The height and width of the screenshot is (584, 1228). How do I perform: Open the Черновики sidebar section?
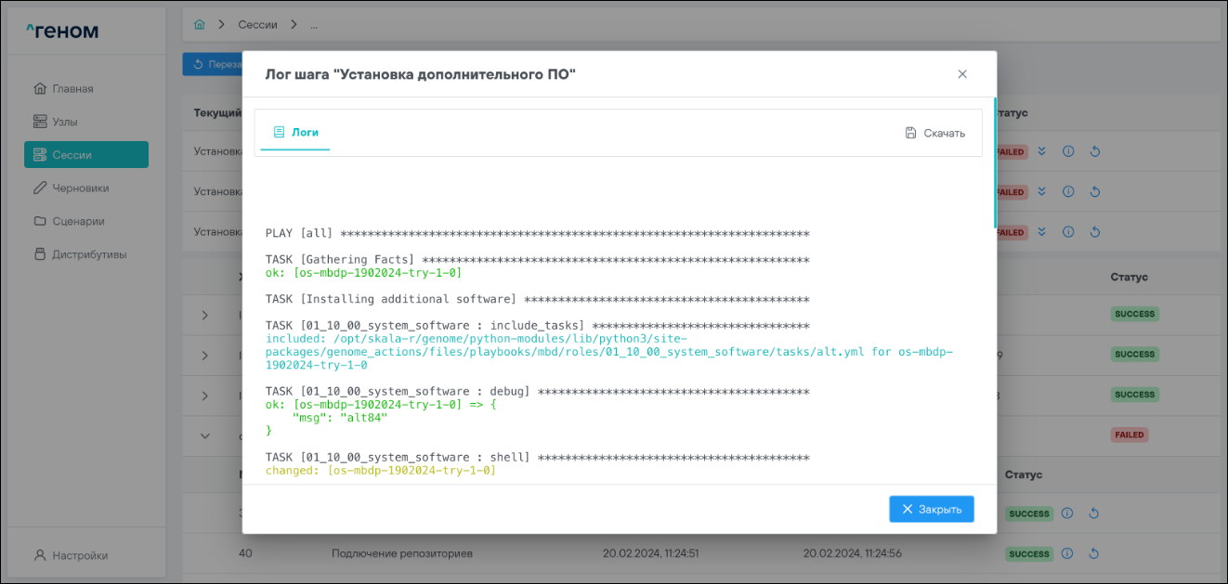coord(80,188)
